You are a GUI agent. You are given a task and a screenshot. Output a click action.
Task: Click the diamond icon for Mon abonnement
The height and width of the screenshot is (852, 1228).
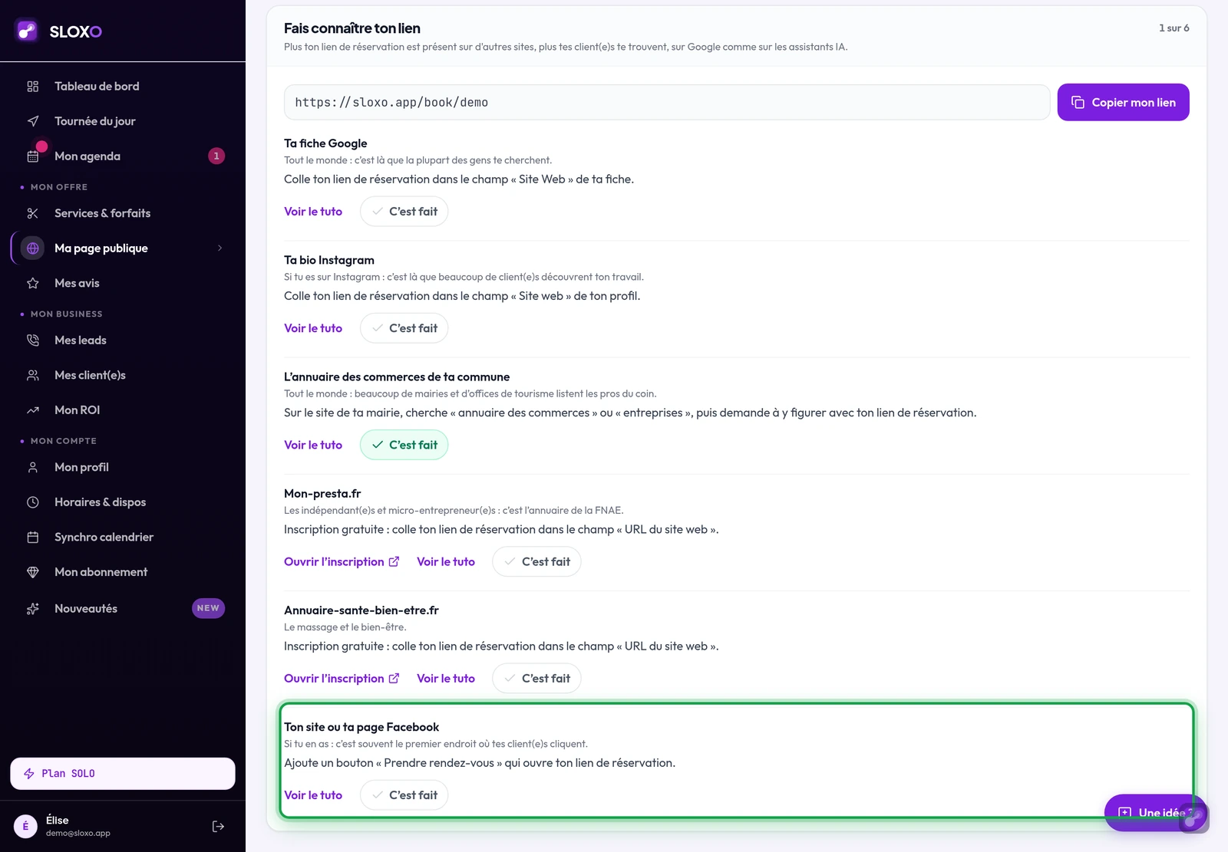click(x=33, y=572)
